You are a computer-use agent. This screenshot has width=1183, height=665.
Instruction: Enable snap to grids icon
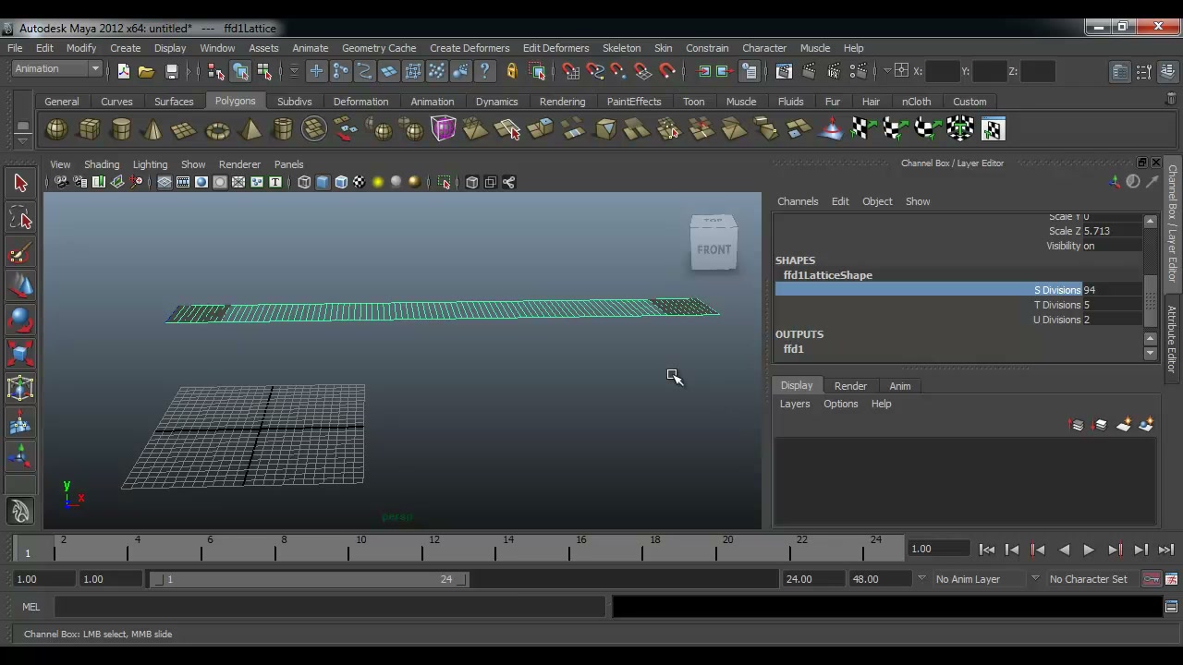tap(570, 71)
